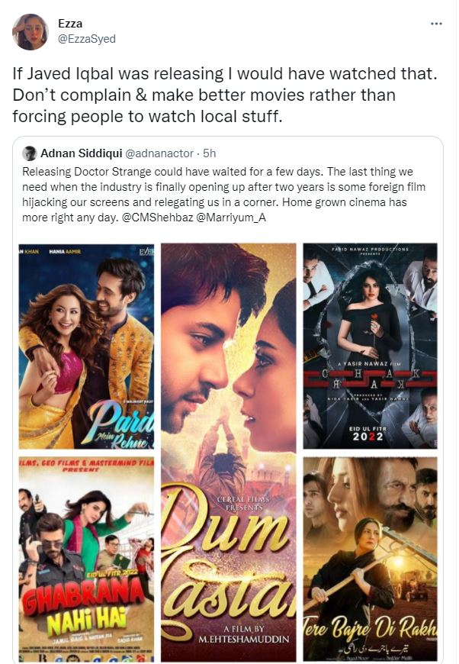459x664 pixels.
Task: Open the Ghabrana Nahi Hai poster
Action: pos(86,559)
